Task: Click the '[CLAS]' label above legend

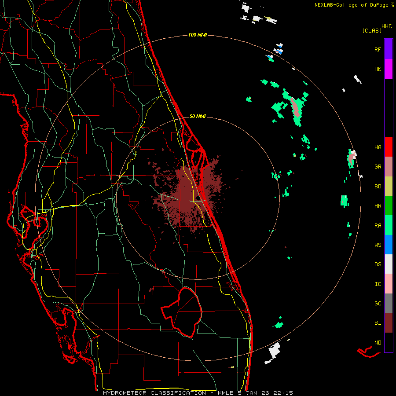Action: click(372, 30)
